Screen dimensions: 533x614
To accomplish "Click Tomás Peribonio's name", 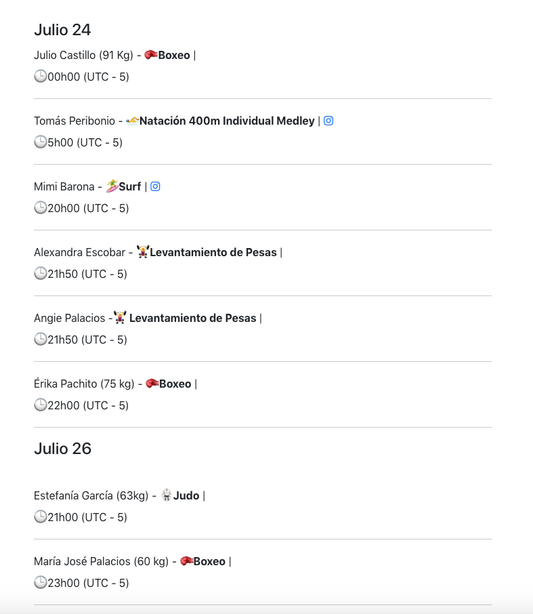I will [74, 121].
